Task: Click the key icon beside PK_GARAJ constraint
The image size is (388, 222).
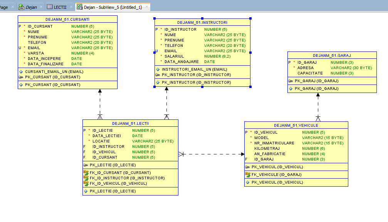Action: pos(291,81)
